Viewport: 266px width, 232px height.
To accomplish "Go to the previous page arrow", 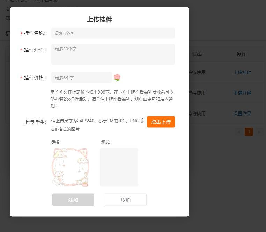I will [x=239, y=132].
